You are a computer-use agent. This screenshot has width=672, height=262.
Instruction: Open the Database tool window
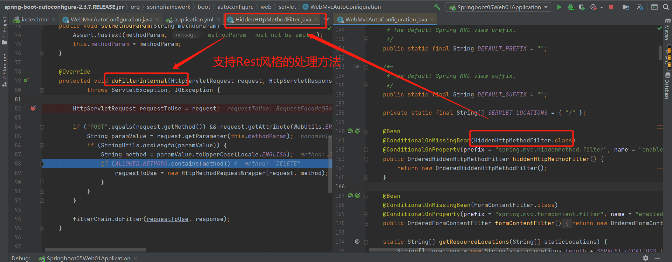coord(667,86)
